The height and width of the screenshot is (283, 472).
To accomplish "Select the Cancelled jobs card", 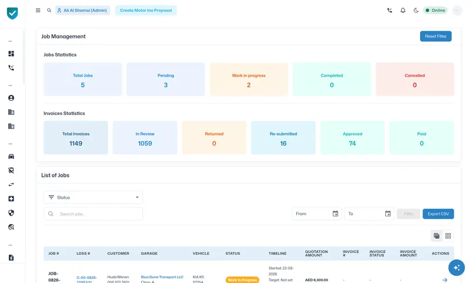I will [x=415, y=80].
